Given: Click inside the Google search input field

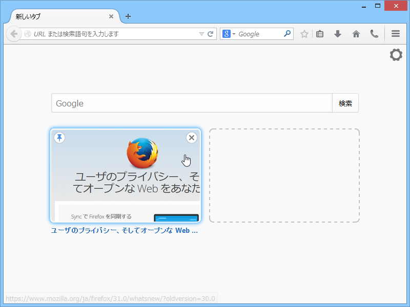Looking at the screenshot, I should point(190,103).
